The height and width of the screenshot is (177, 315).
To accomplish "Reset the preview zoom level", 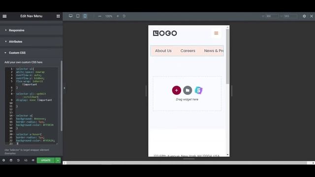I will (x=124, y=16).
